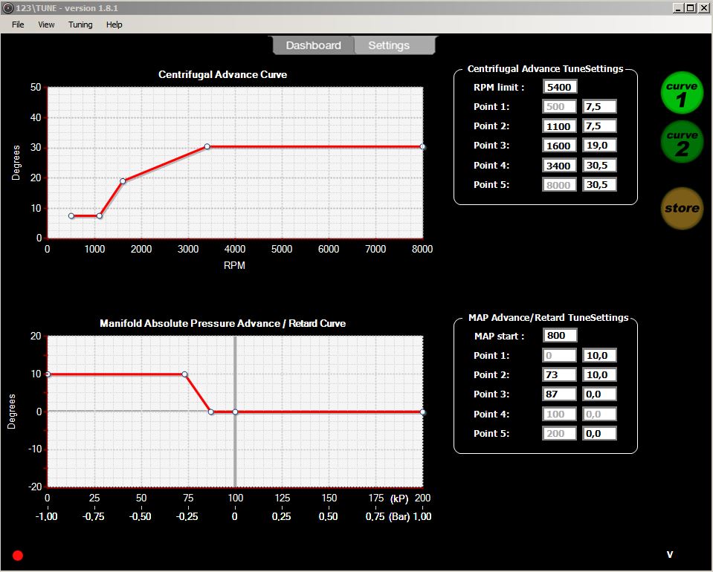Switch to the curve 2 button

tap(681, 142)
